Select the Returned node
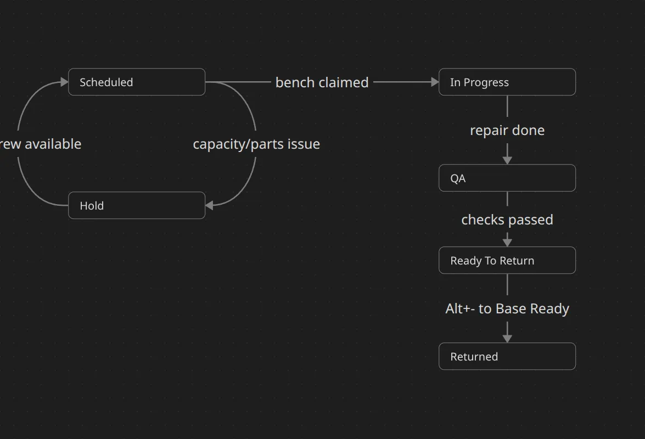 [507, 357]
